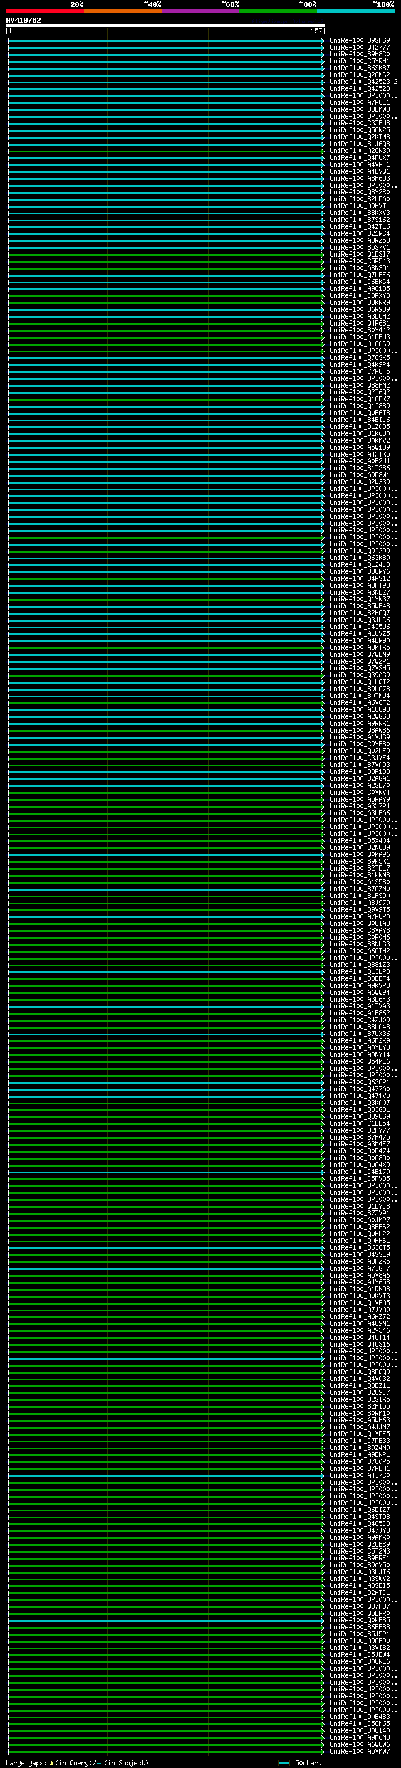Select hit label UniRef100_A2SL70

pos(359,785)
